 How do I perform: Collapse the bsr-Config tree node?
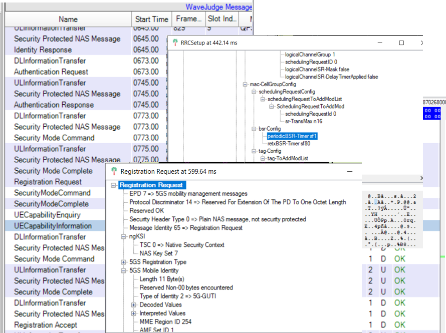coord(254,128)
